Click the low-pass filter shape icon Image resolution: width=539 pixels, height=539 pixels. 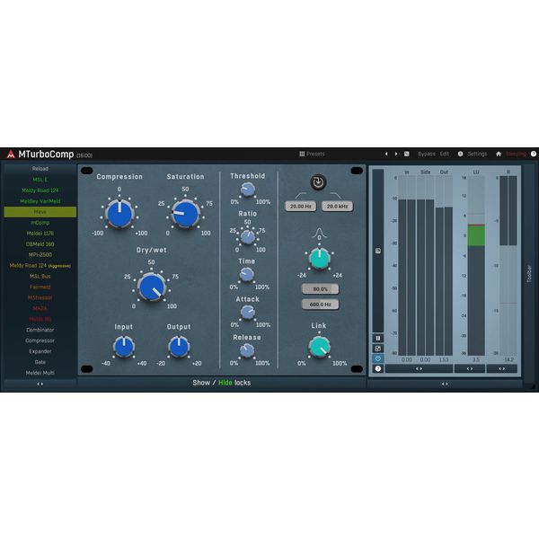pyautogui.click(x=336, y=196)
